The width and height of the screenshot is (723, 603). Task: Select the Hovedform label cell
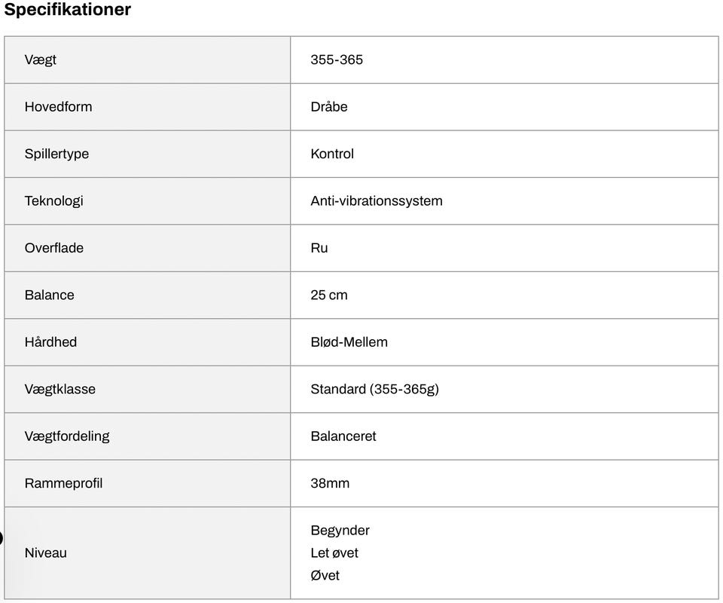(58, 106)
